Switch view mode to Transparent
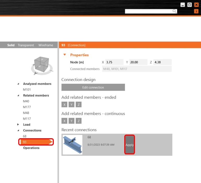201x183 pixels. coord(26,45)
